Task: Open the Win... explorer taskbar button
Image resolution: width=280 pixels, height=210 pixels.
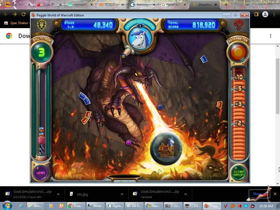Action: click(x=35, y=206)
